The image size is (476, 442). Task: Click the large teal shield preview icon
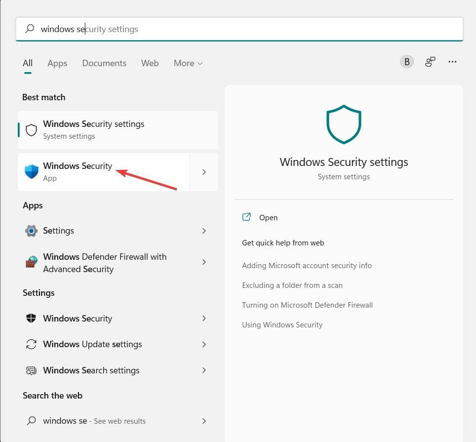pos(344,124)
